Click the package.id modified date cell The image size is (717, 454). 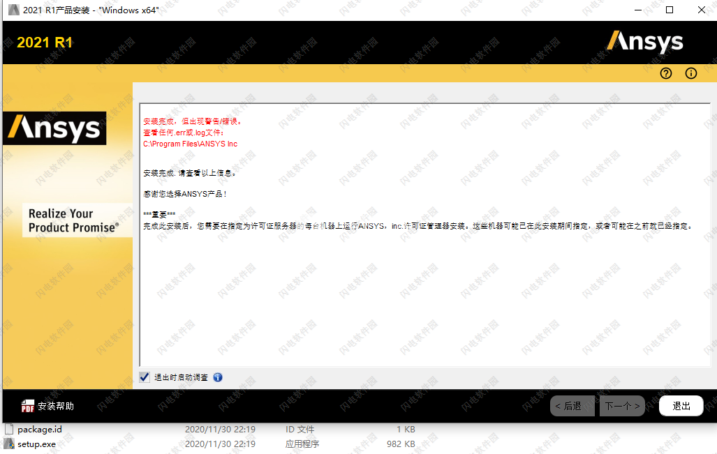point(220,430)
